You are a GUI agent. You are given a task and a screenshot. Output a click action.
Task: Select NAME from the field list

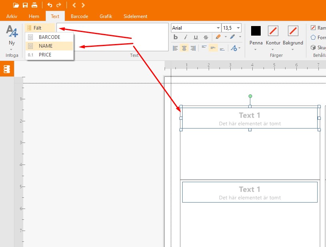(x=46, y=46)
